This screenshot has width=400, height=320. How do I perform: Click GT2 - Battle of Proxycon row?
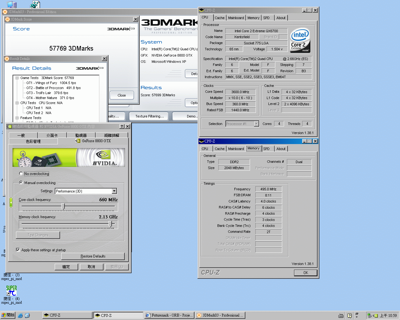pos(53,88)
